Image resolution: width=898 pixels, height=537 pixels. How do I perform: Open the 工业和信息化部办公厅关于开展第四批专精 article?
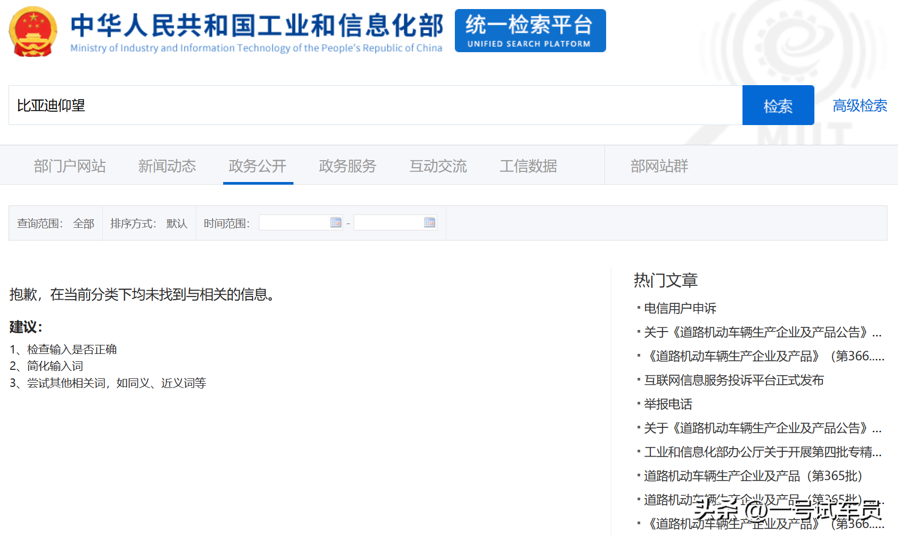click(763, 452)
